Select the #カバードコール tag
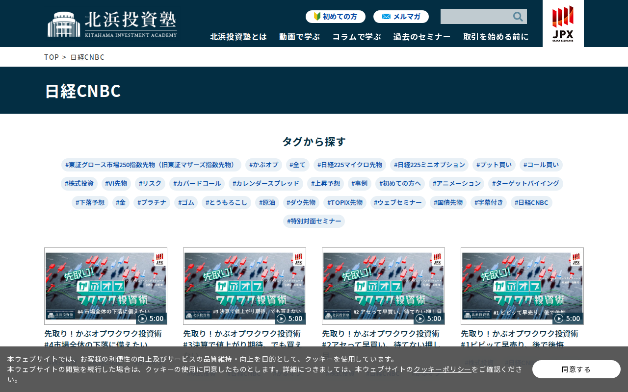Viewport: 628px width, 392px height. click(197, 184)
